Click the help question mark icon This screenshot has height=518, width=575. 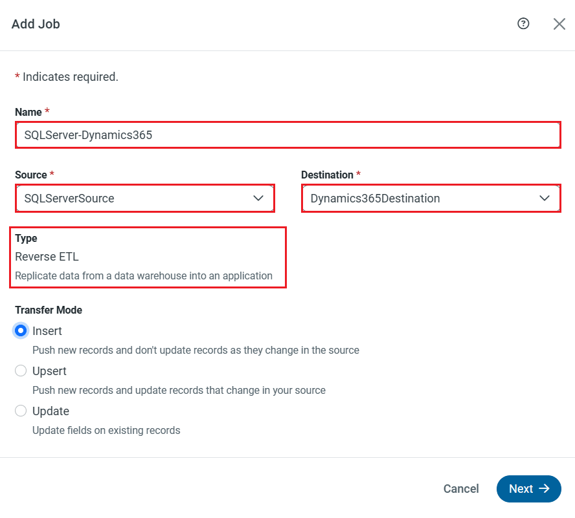pyautogui.click(x=523, y=24)
